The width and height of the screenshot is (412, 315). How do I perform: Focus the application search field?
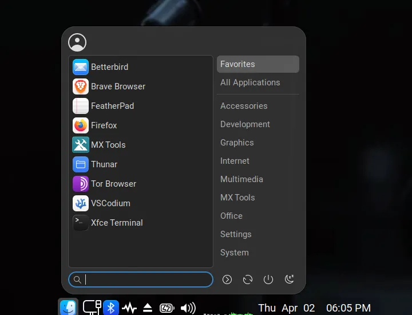click(x=141, y=279)
